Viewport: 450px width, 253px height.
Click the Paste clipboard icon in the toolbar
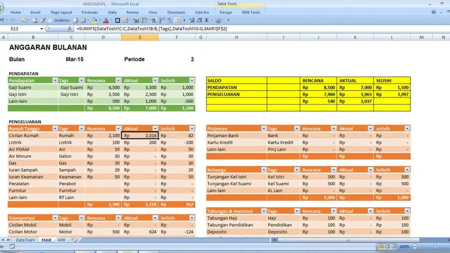[176, 20]
